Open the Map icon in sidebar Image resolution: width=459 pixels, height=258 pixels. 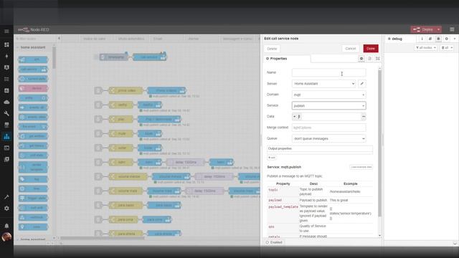pyautogui.click(x=6, y=67)
